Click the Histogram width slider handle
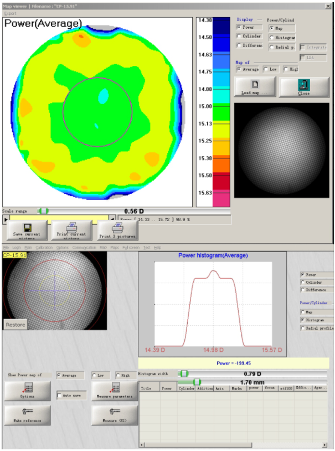Image resolution: width=335 pixels, height=451 pixels. [183, 373]
